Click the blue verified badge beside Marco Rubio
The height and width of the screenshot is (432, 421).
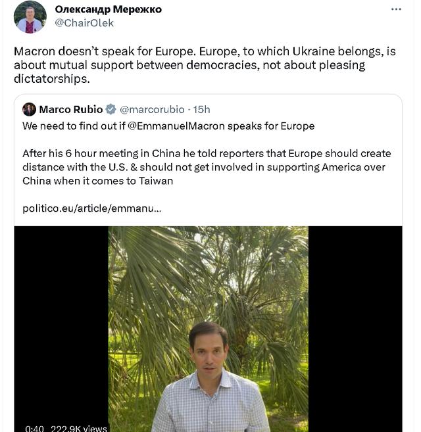coord(111,109)
